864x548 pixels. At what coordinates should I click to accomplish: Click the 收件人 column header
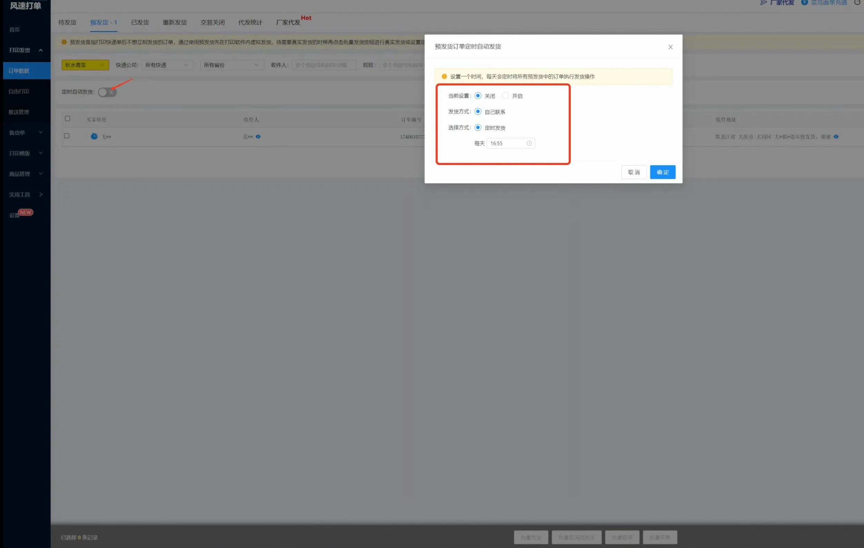pyautogui.click(x=251, y=119)
